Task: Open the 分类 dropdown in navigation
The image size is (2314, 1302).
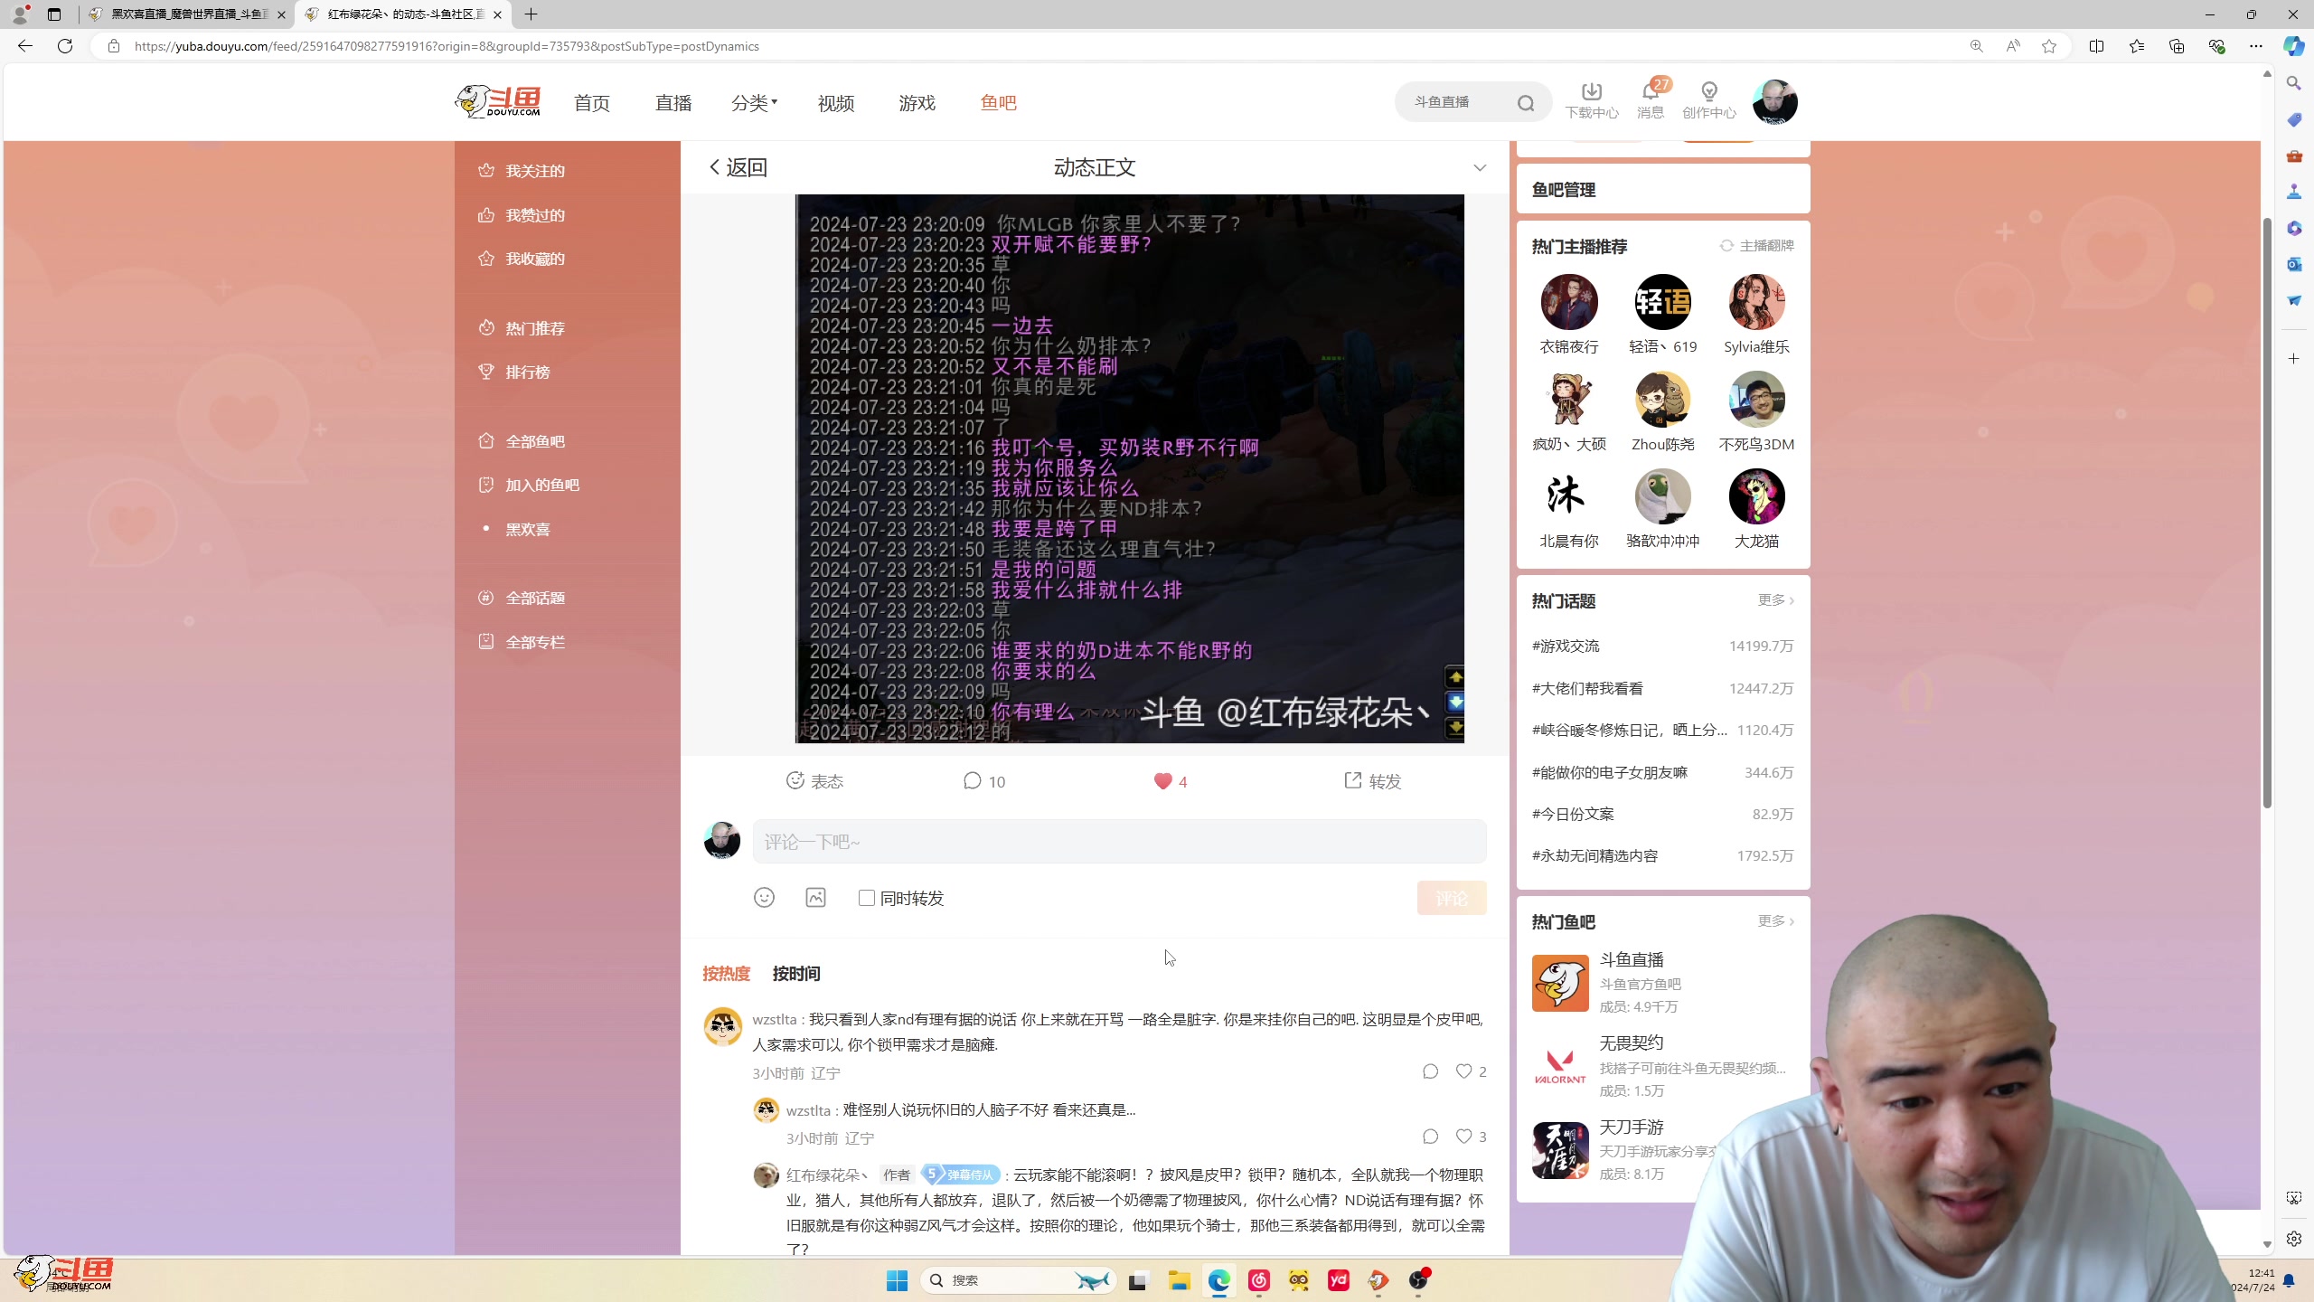Action: (x=754, y=103)
